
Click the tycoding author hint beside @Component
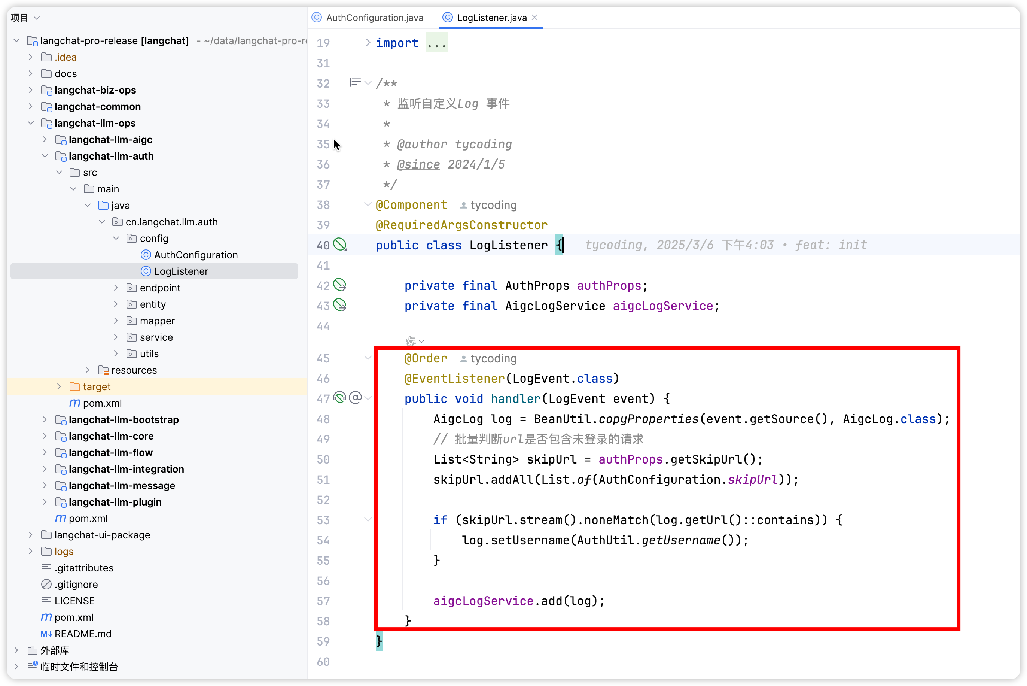pos(488,205)
